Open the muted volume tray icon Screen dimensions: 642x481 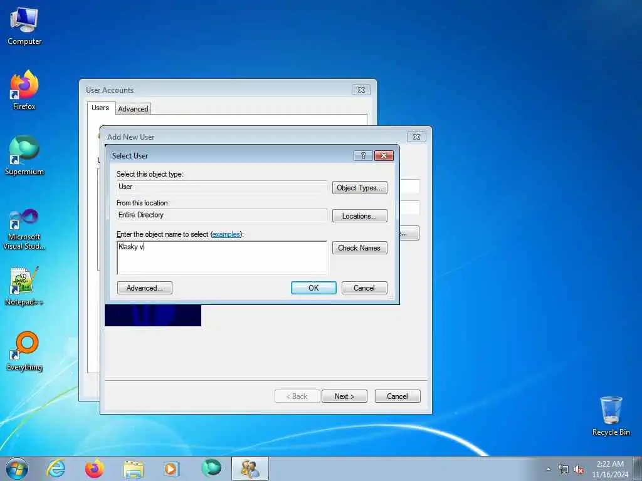coord(579,470)
